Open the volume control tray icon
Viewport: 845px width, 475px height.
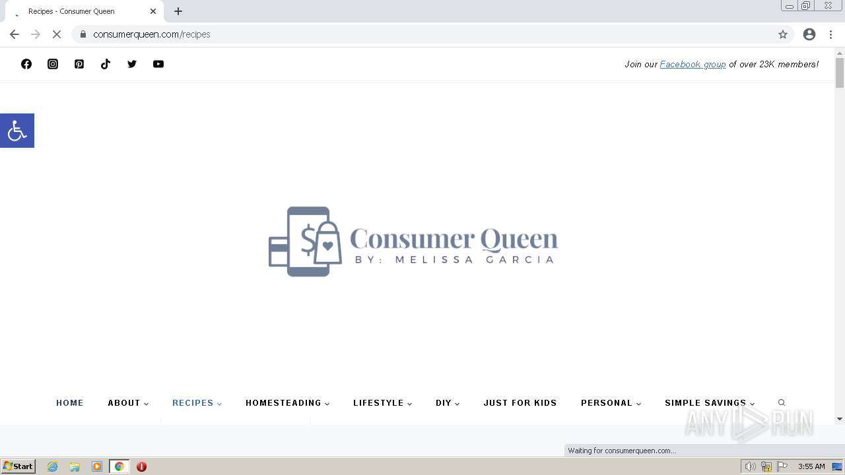[x=751, y=466]
